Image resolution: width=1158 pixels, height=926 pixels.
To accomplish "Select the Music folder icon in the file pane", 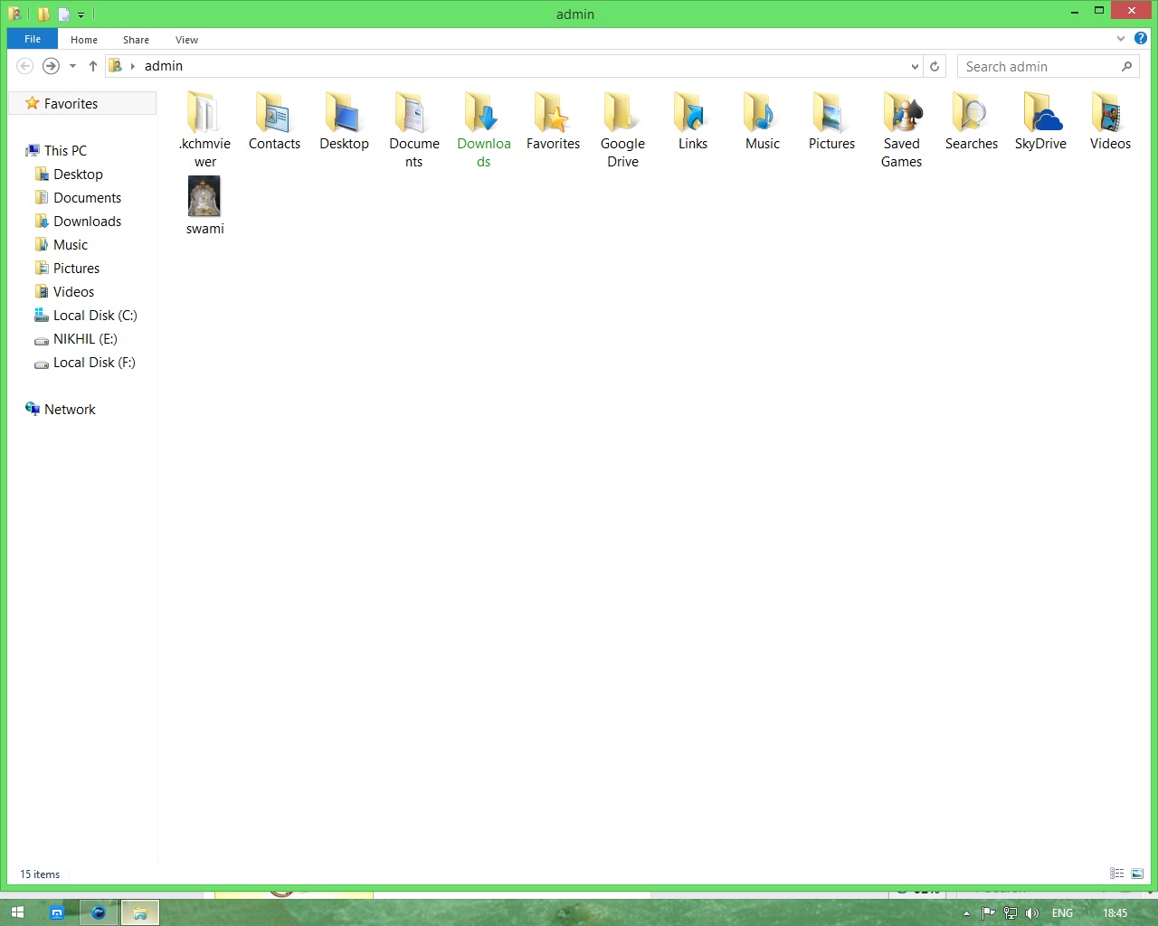I will [x=763, y=121].
